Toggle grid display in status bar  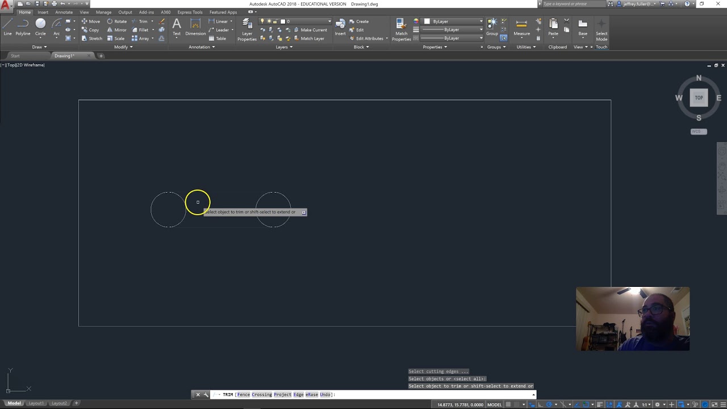508,404
